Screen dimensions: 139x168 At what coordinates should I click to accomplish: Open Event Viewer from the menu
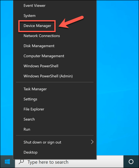pyautogui.click(x=55, y=6)
